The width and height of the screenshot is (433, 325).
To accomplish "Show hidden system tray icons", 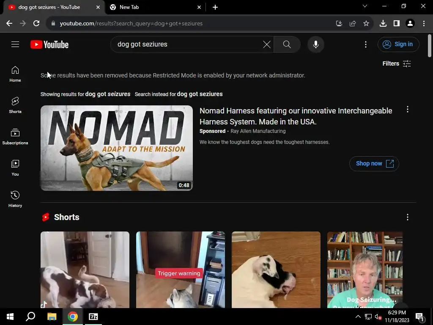I will [358, 317].
